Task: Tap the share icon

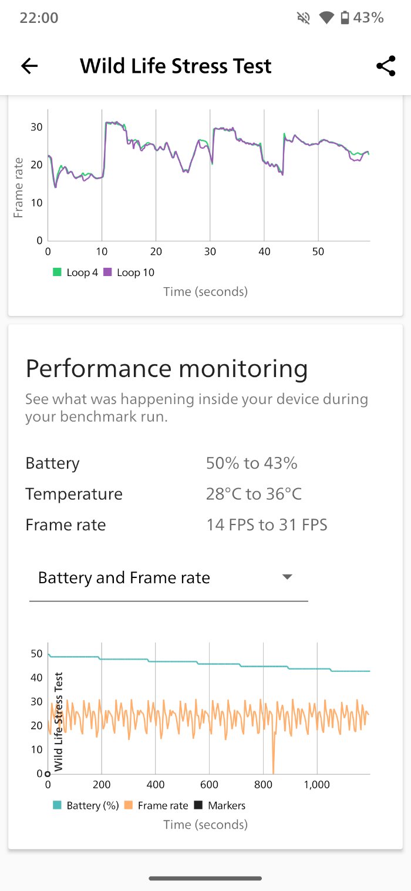Action: 386,66
